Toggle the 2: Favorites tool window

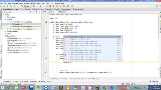[x=1, y=49]
